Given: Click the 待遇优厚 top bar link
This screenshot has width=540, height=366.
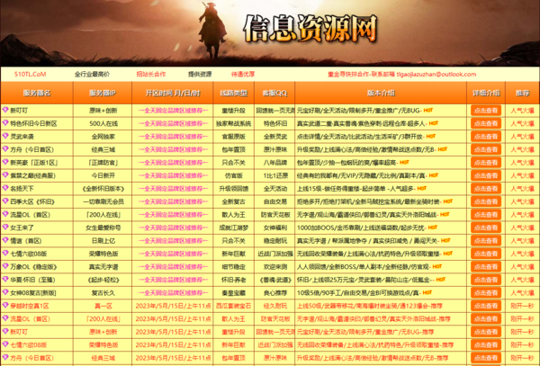Looking at the screenshot, I should tap(244, 74).
